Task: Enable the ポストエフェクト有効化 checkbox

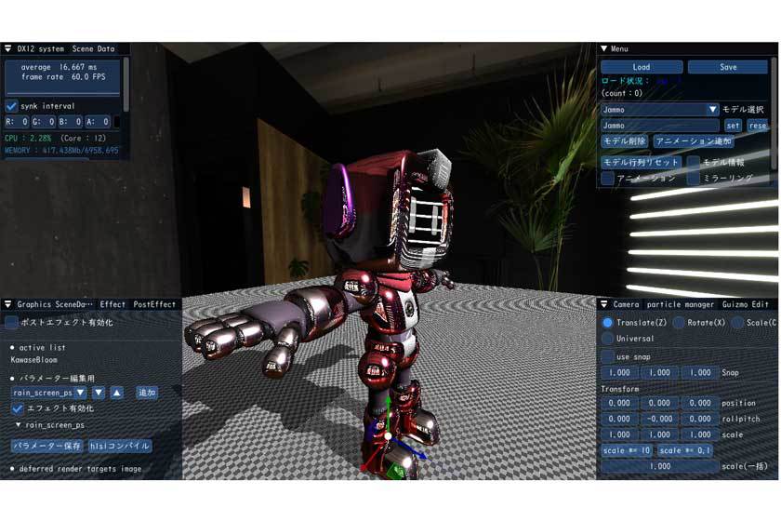Action: 12,323
